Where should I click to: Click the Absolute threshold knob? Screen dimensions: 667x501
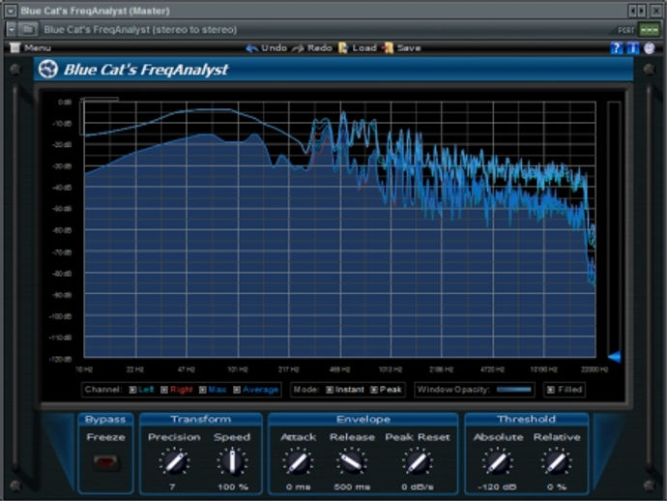[x=498, y=462]
